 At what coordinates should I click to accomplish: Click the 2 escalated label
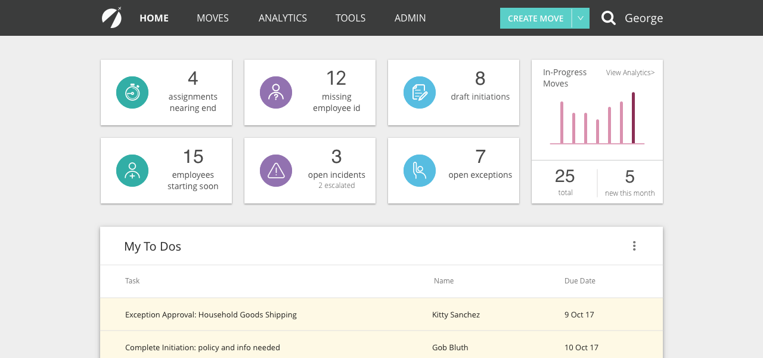click(x=337, y=186)
